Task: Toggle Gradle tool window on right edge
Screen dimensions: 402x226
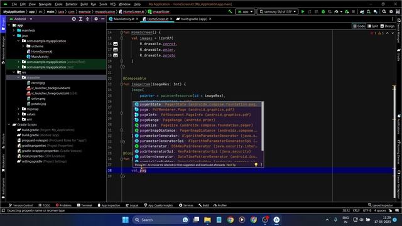Action: click(399, 55)
